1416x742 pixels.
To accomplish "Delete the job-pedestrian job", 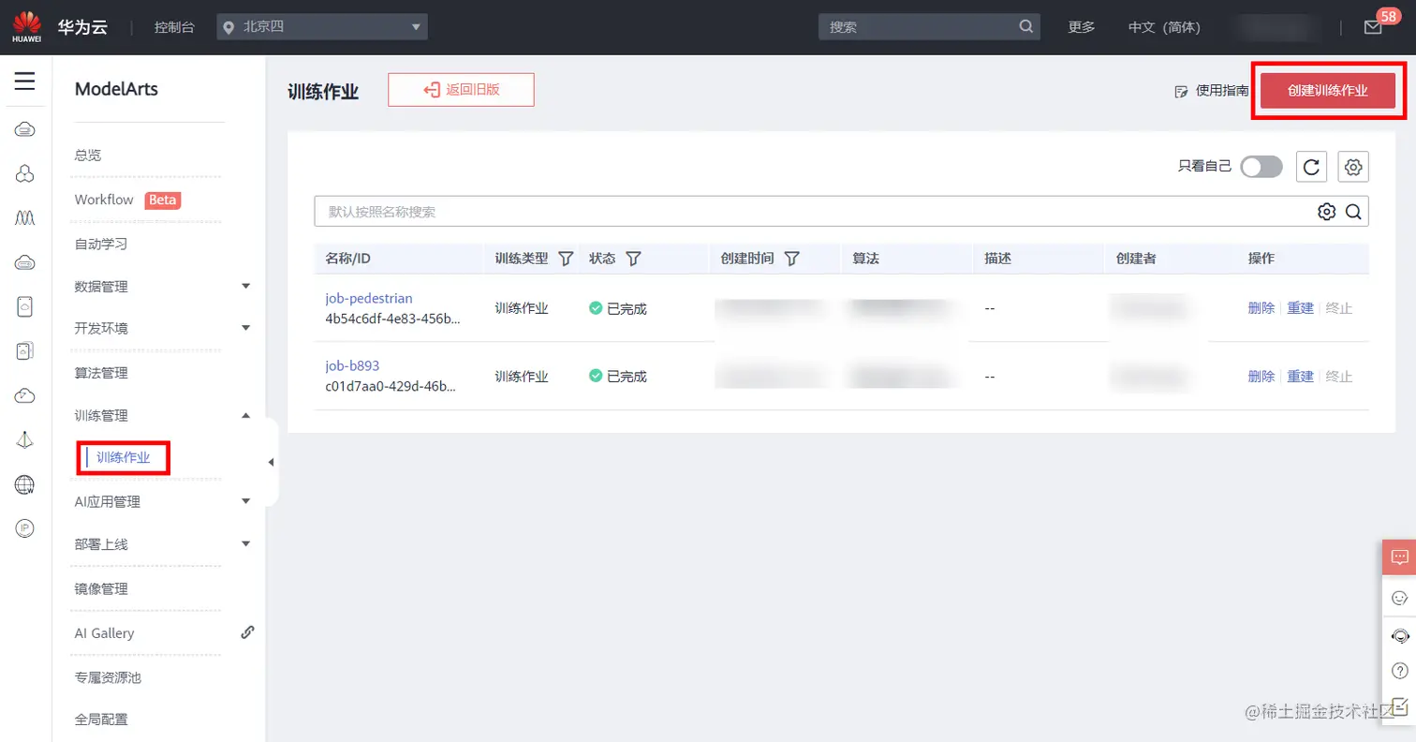I will click(1261, 307).
